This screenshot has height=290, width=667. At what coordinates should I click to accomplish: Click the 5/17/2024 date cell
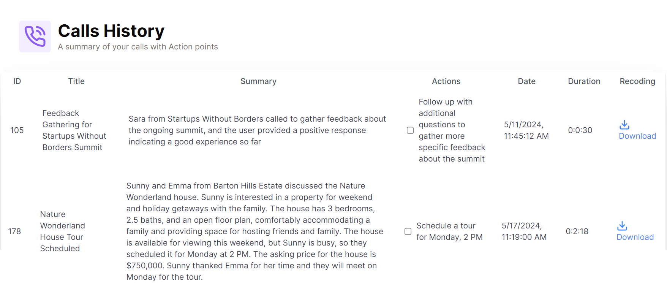pyautogui.click(x=524, y=231)
